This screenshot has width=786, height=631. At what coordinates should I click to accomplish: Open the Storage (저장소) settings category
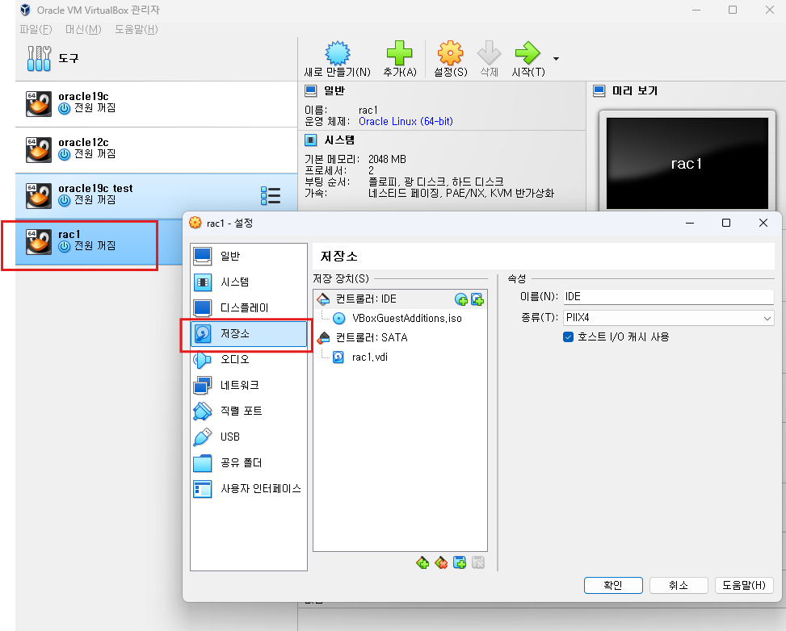pos(249,333)
